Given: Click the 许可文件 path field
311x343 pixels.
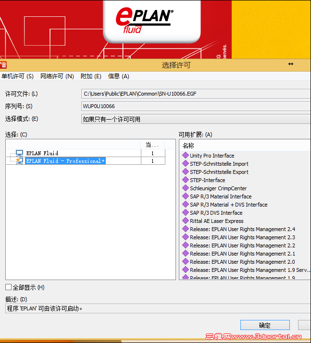Looking at the screenshot, I should pos(196,94).
